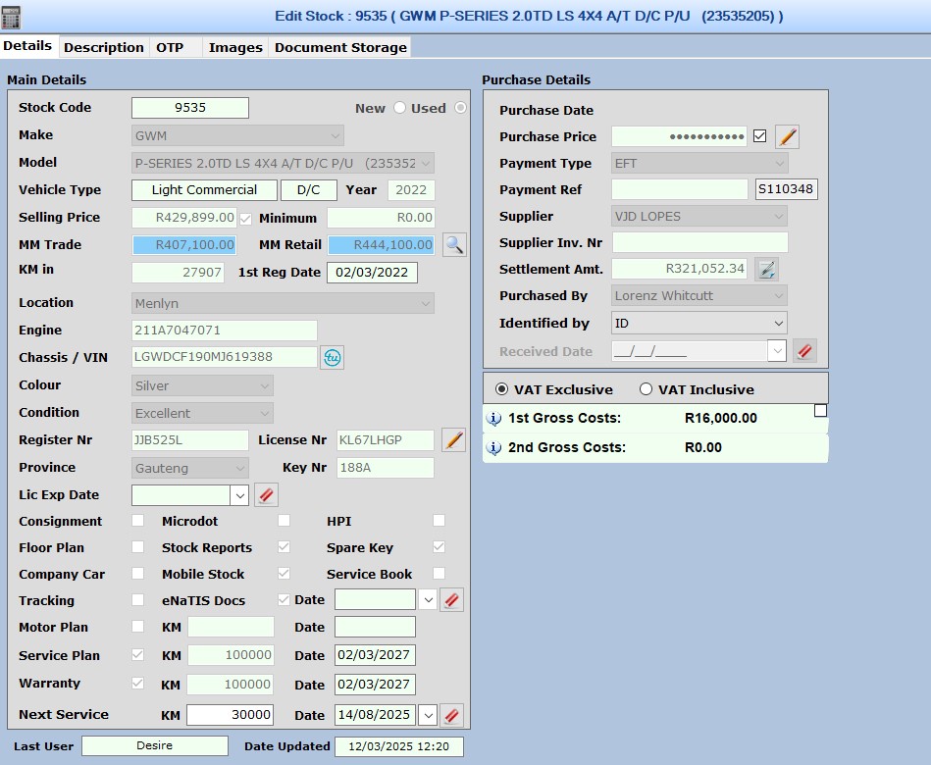Click the Next Service KM input field
931x765 pixels.
point(230,714)
